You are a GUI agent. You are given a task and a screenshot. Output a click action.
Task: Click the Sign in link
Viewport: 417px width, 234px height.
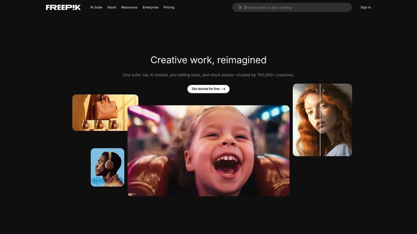366,7
